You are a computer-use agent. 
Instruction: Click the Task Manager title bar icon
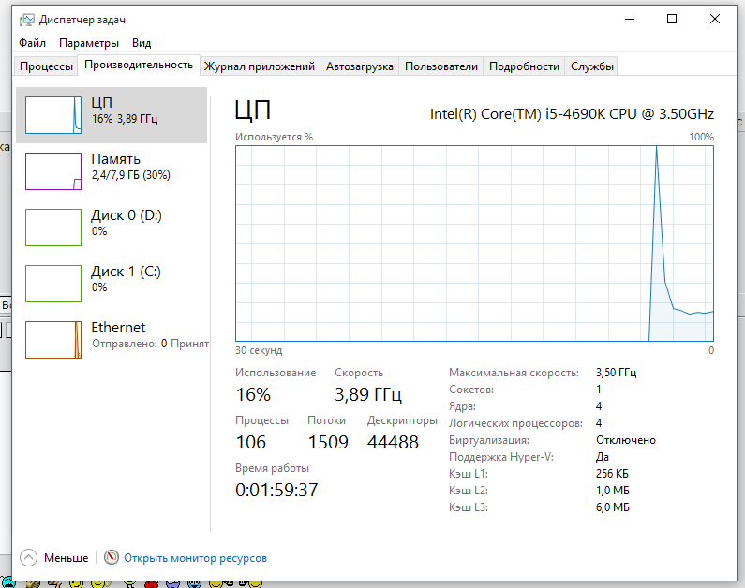(x=26, y=20)
